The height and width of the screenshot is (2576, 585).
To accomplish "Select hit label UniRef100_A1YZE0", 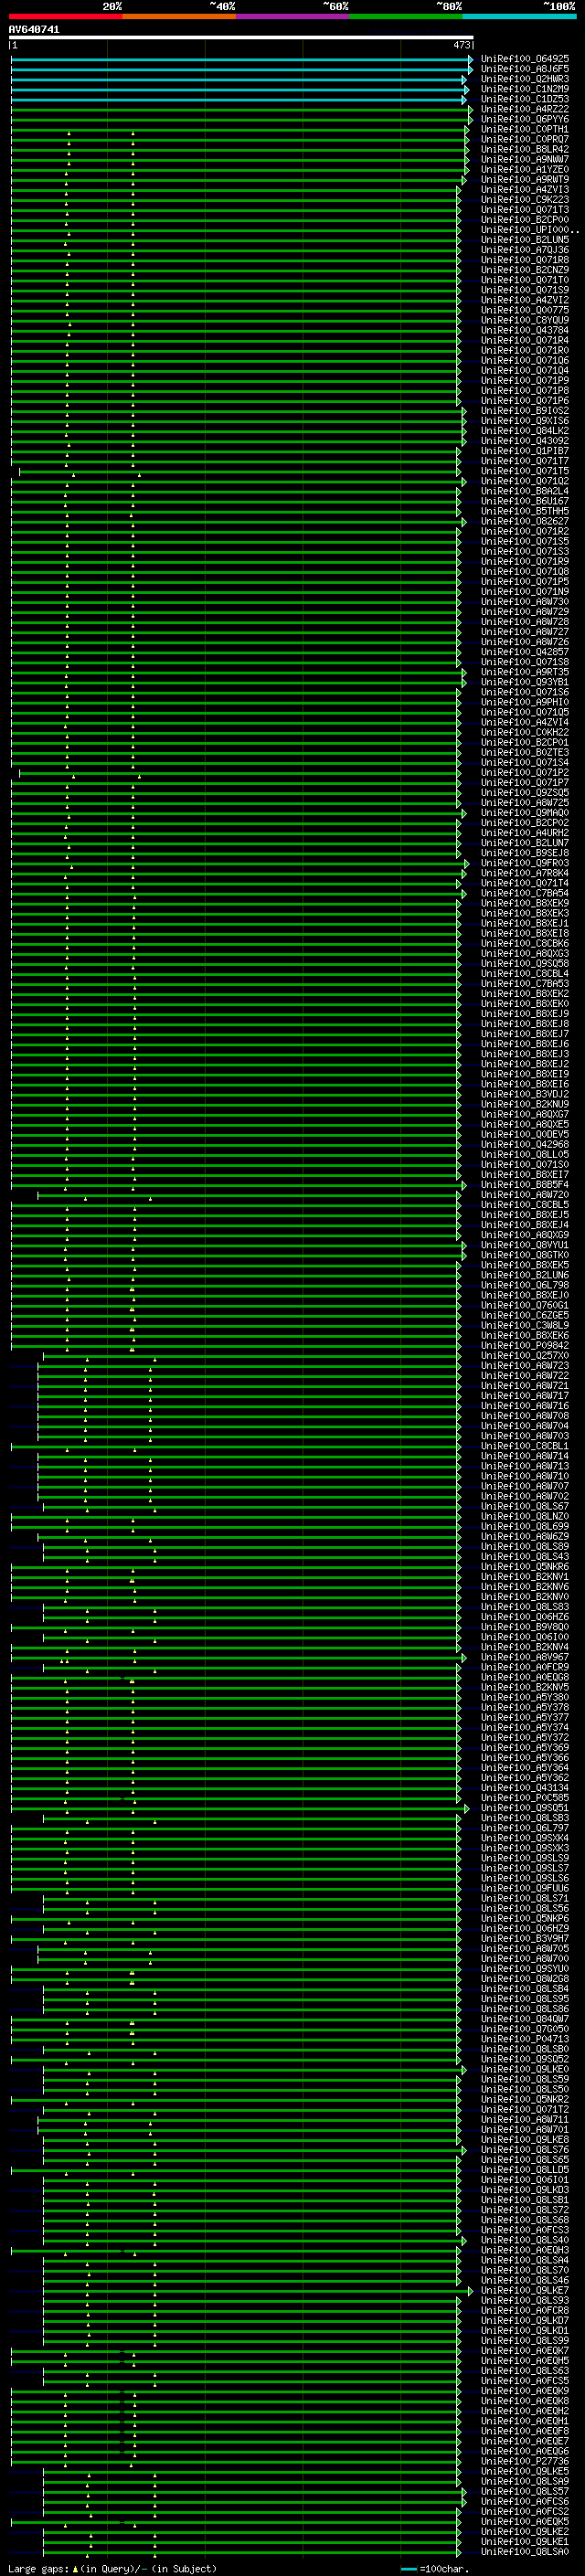I will point(525,169).
